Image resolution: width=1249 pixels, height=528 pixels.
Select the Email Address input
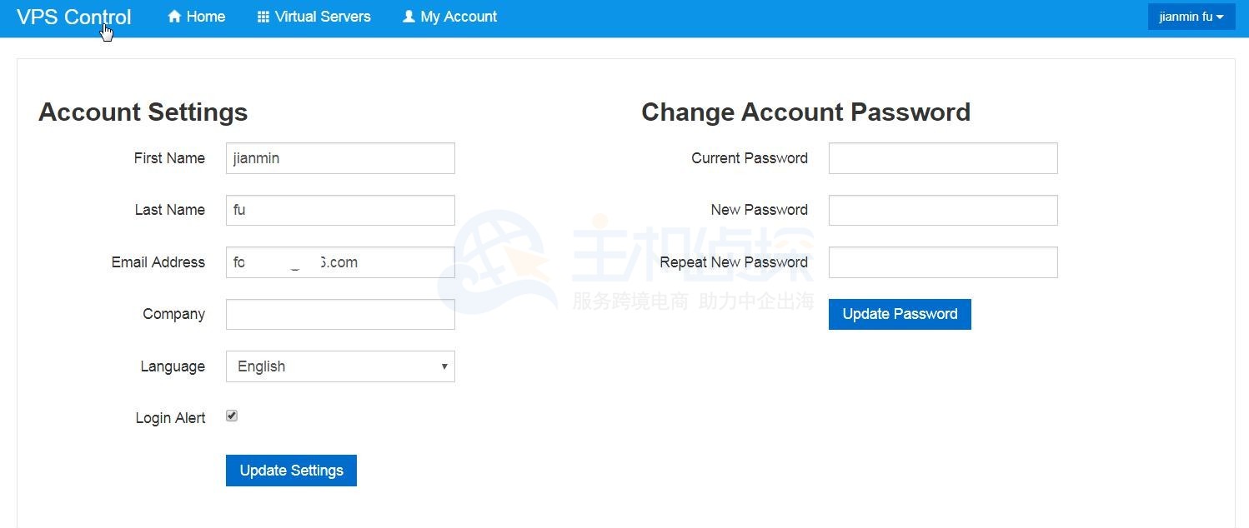pos(340,262)
